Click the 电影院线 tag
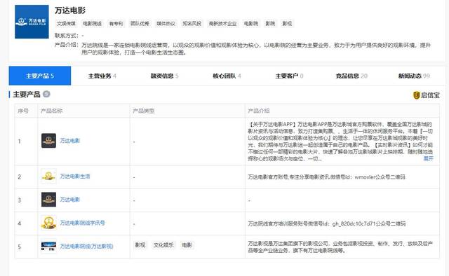This screenshot has width=449, height=276. pyautogui.click(x=92, y=23)
